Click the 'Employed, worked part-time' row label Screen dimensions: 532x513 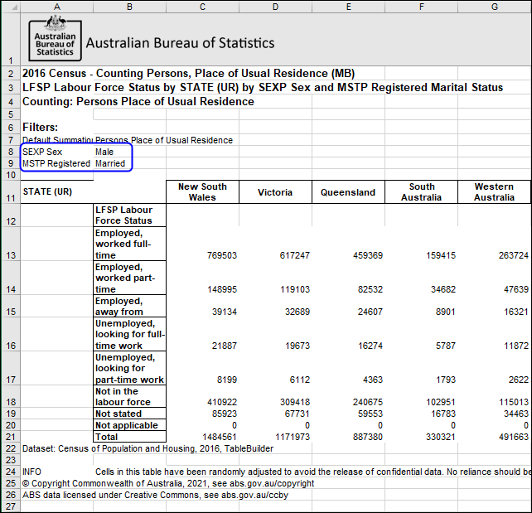pyautogui.click(x=129, y=278)
